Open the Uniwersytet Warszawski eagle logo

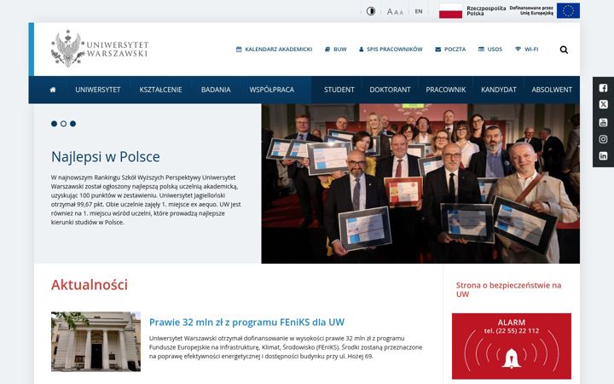100,49
